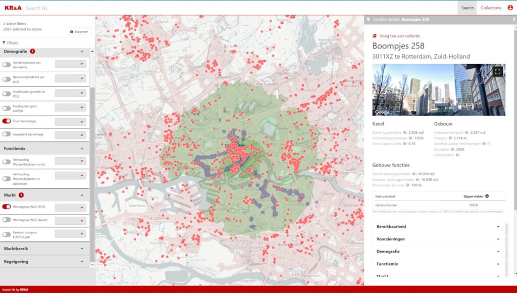Click the user account icon
The width and height of the screenshot is (517, 293).
pos(510,8)
